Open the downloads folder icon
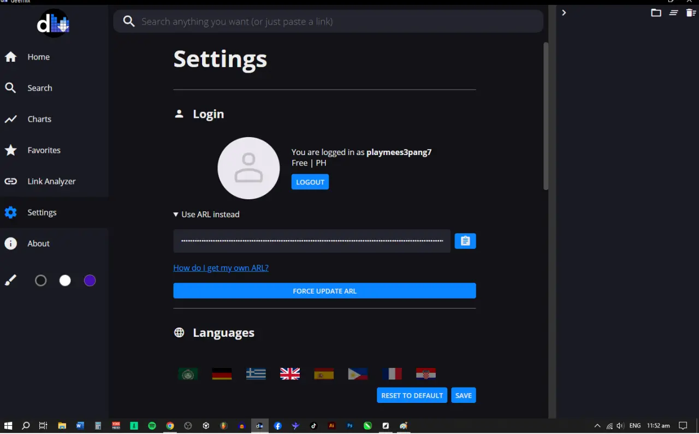 656,13
